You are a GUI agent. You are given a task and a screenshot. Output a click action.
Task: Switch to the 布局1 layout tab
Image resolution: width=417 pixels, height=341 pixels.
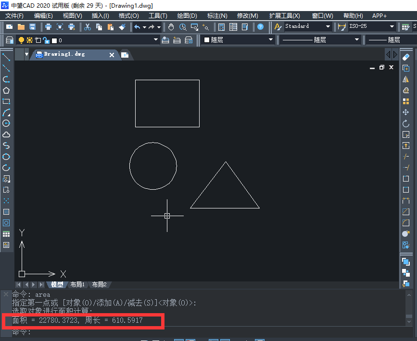pyautogui.click(x=77, y=284)
